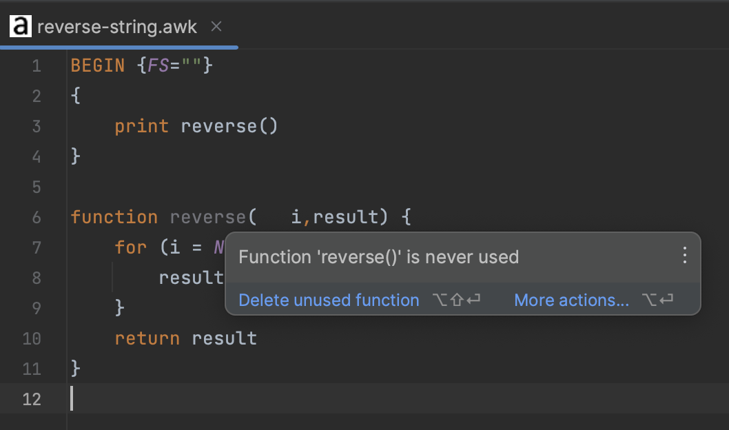This screenshot has height=430, width=729.
Task: Click line number 1 in the gutter
Action: 37,65
